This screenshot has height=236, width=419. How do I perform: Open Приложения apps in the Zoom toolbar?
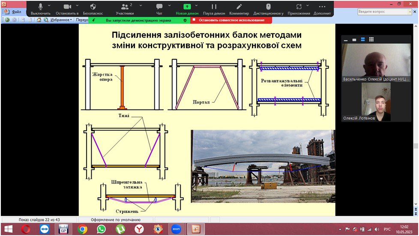299,9
